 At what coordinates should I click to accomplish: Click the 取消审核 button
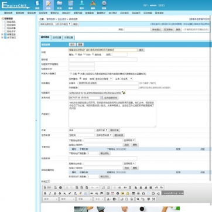click(x=168, y=29)
